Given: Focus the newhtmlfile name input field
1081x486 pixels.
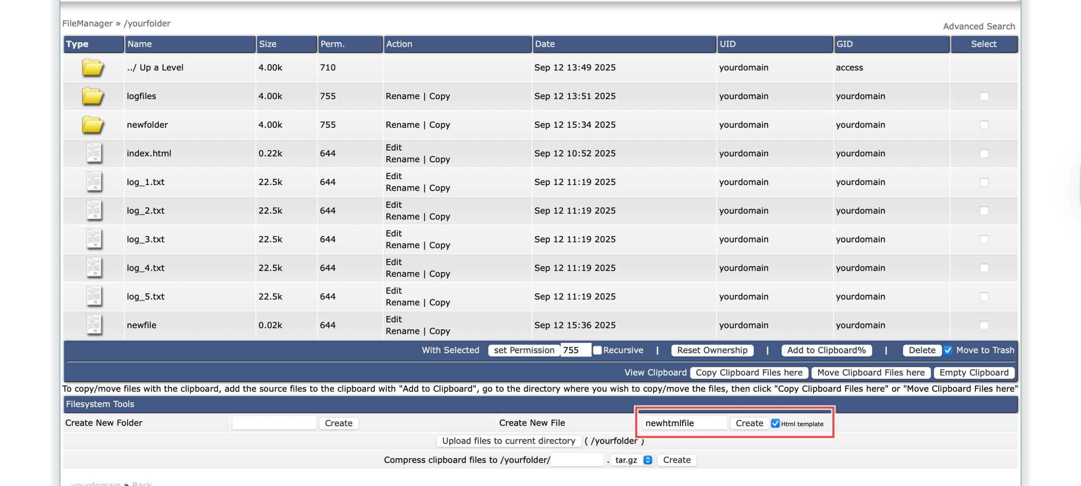Looking at the screenshot, I should [x=685, y=423].
